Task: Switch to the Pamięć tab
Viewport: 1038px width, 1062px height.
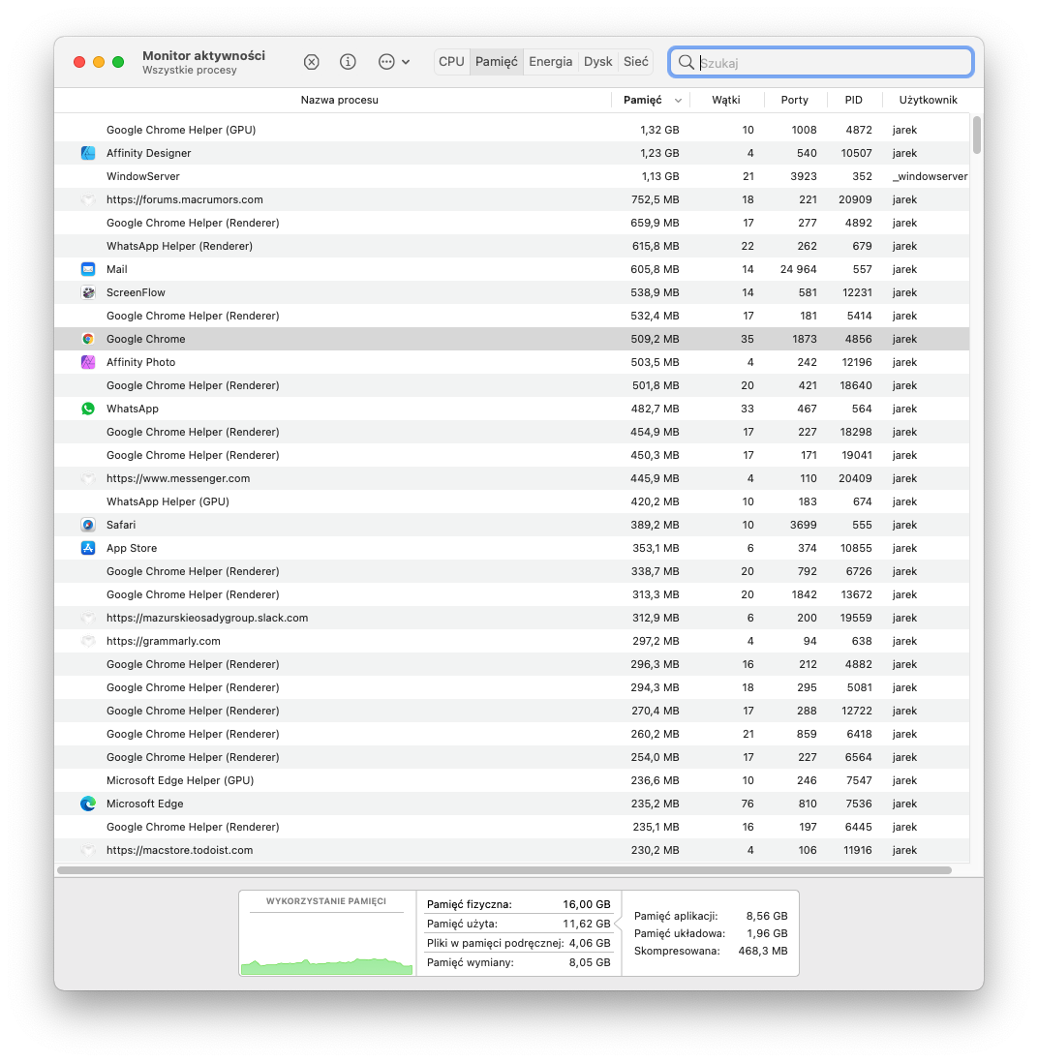Action: coord(496,62)
